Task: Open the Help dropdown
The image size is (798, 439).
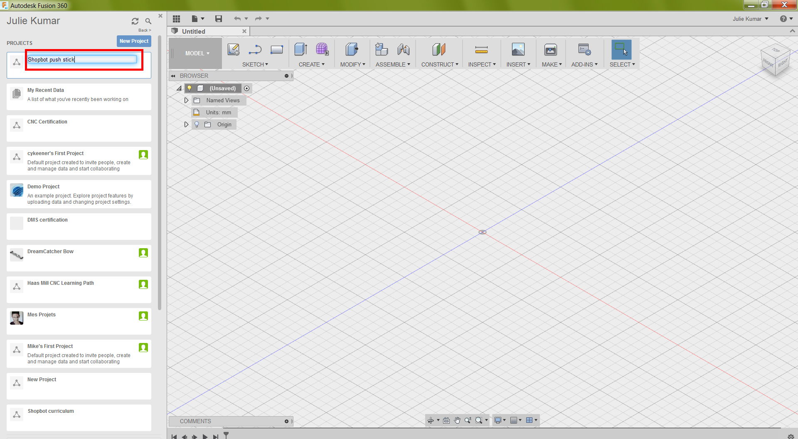Action: pyautogui.click(x=786, y=19)
